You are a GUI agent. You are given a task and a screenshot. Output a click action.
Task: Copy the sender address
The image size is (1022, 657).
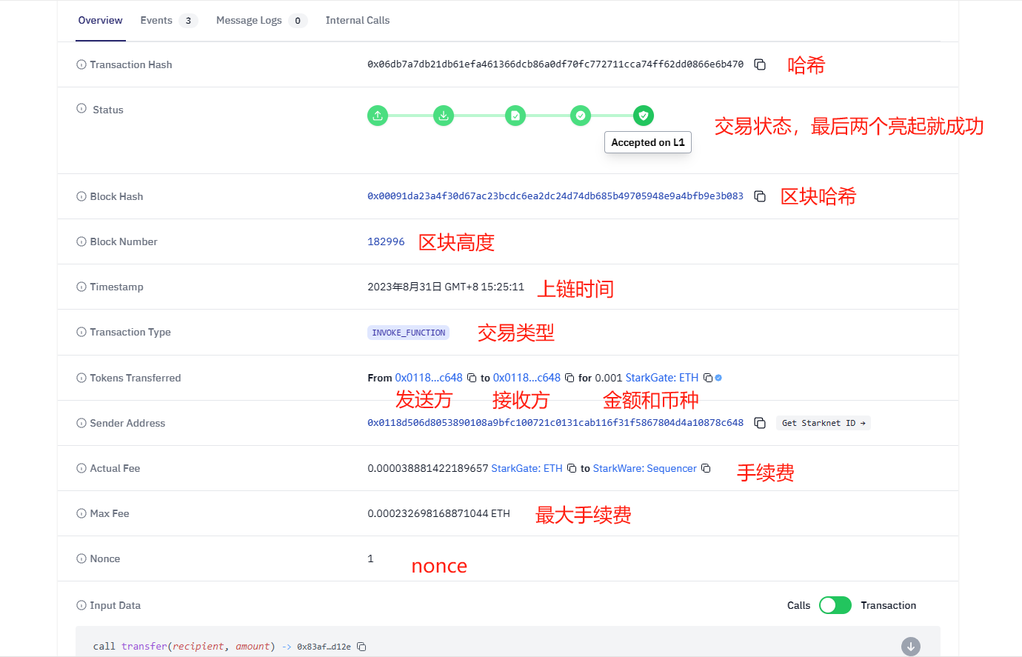tap(760, 423)
